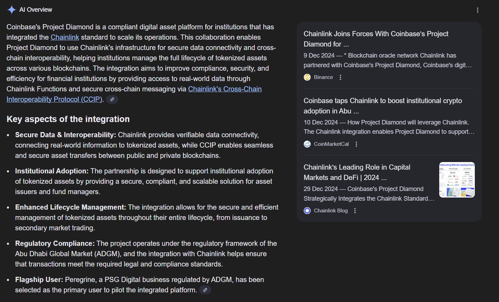Click the Chainlink Blog article thumbnail image
Viewport: 499px width, 302px height.
[457, 180]
